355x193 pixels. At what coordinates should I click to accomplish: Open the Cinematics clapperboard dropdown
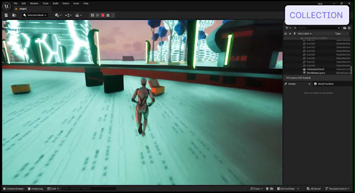(78, 15)
